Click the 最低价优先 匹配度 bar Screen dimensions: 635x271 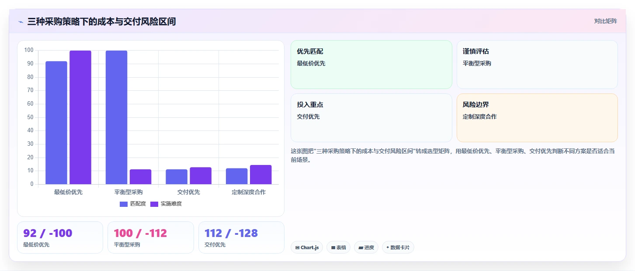click(x=56, y=123)
